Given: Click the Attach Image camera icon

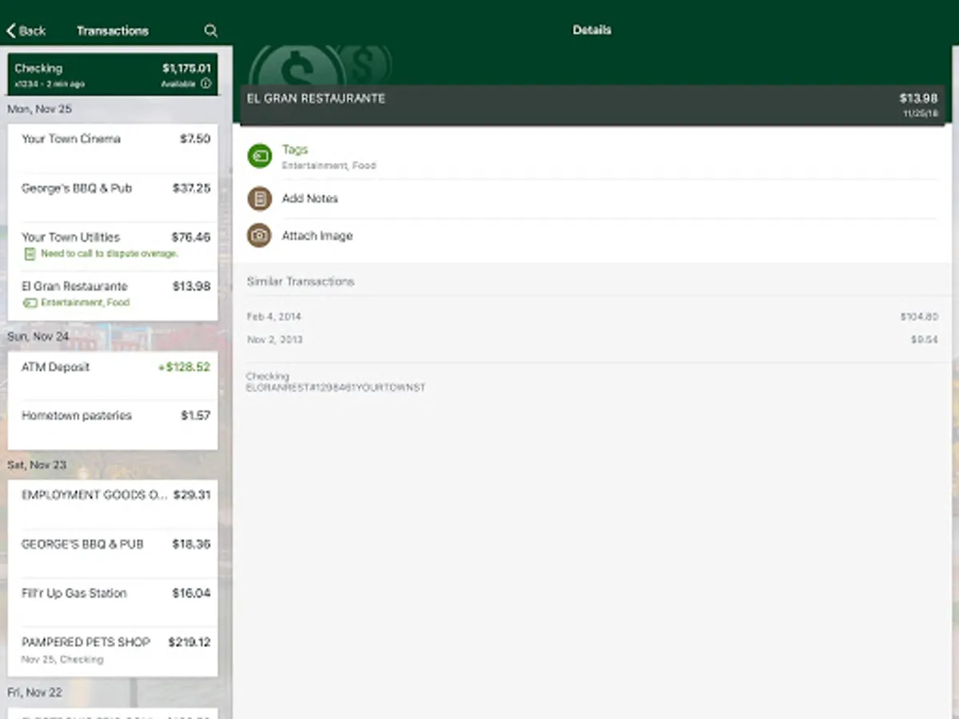Looking at the screenshot, I should pyautogui.click(x=260, y=236).
